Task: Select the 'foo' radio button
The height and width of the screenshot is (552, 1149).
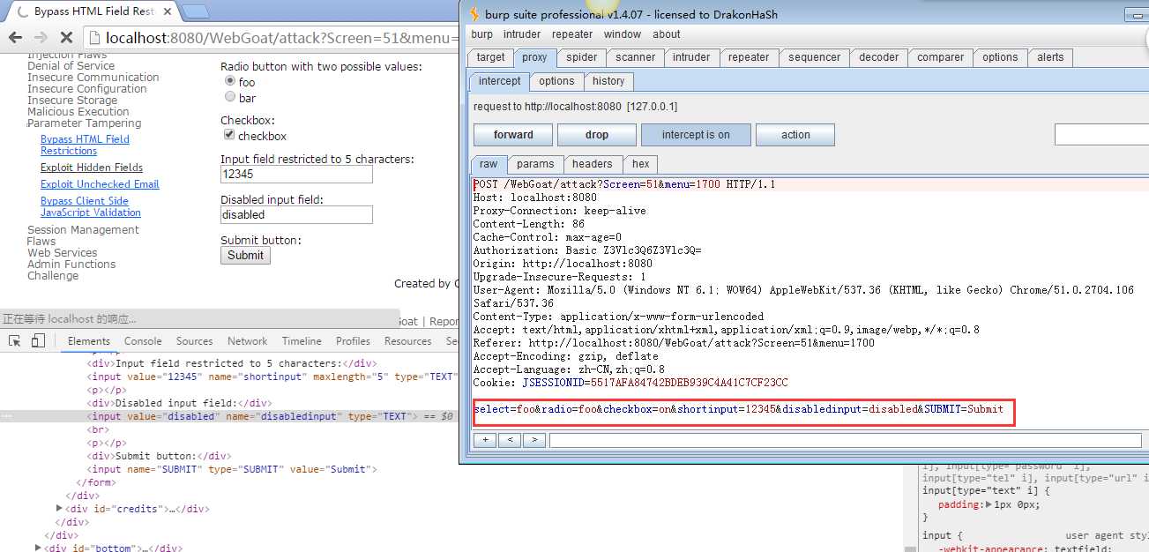Action: pos(230,81)
